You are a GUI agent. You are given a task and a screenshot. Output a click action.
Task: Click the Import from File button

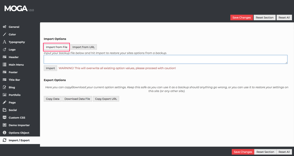pos(57,47)
